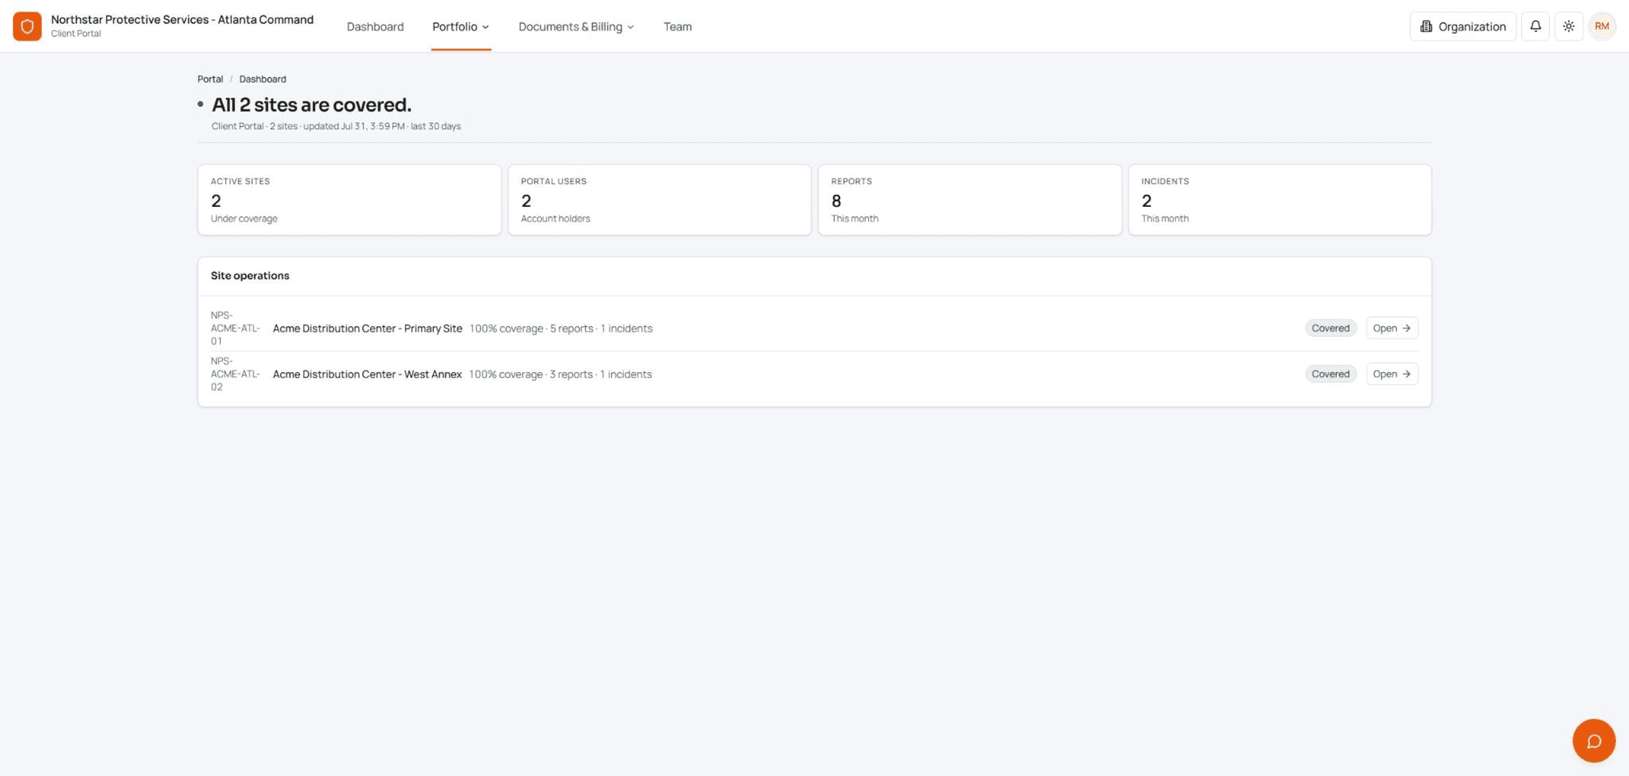Click Covered badge for West Annex
This screenshot has width=1629, height=776.
pyautogui.click(x=1330, y=374)
